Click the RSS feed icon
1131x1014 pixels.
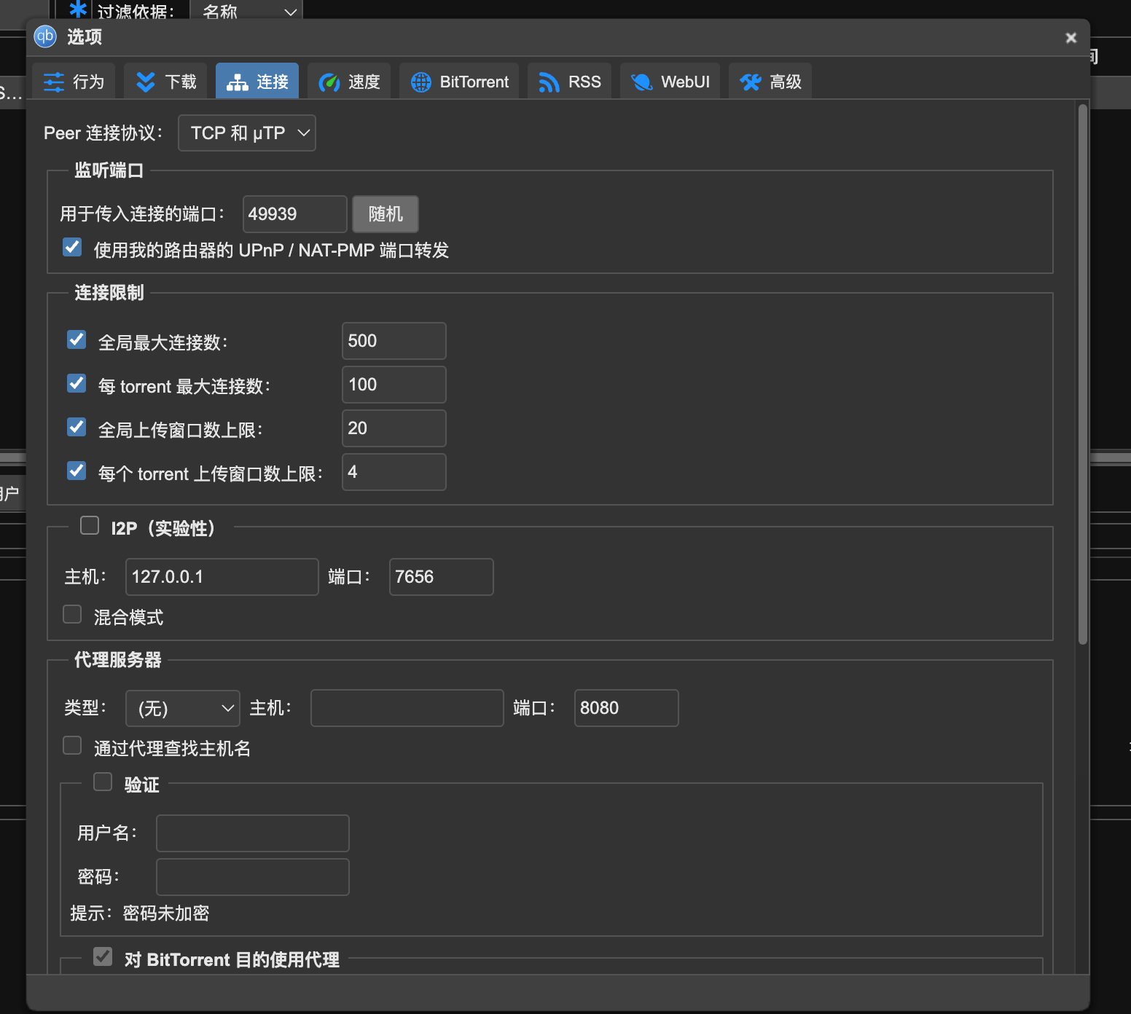click(x=549, y=82)
